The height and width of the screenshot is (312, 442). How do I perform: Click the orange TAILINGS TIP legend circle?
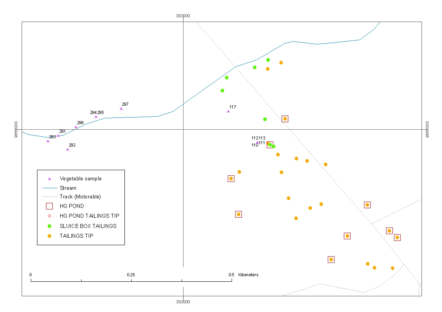pos(50,236)
